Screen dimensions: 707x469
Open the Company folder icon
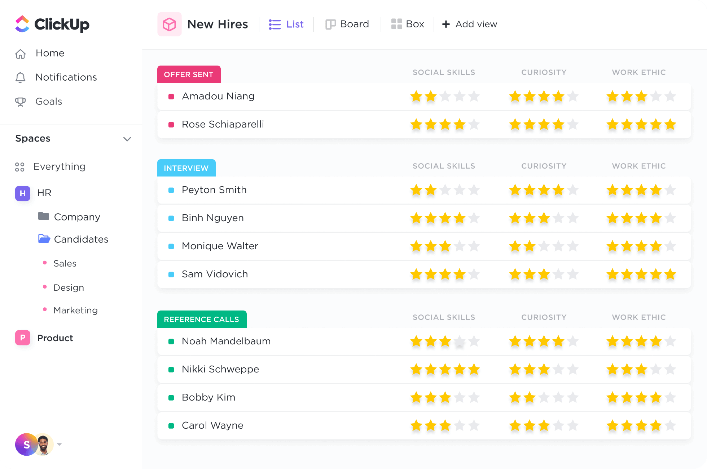point(44,216)
